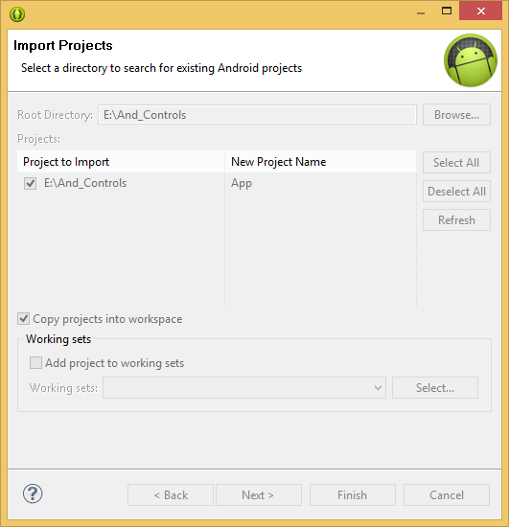Image resolution: width=509 pixels, height=527 pixels.
Task: Click the Root Directory text field
Action: 257,115
